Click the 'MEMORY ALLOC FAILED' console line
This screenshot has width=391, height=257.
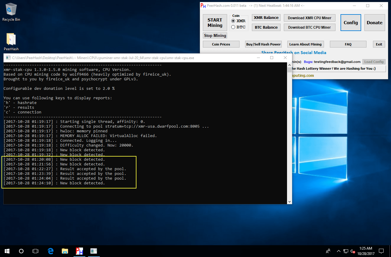pyautogui.click(x=80, y=136)
